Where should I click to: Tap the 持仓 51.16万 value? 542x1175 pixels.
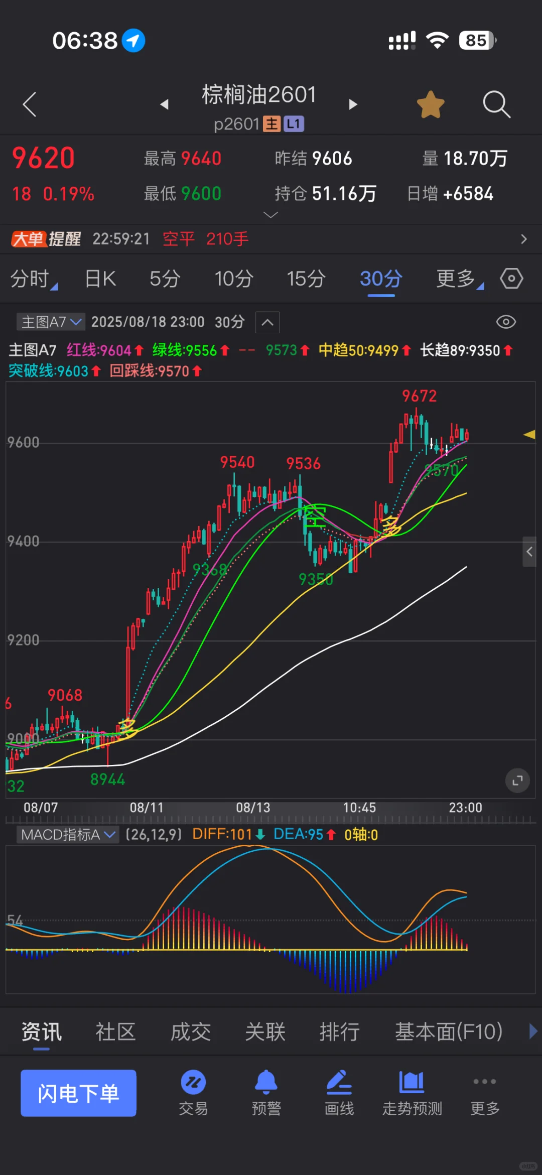tap(344, 194)
